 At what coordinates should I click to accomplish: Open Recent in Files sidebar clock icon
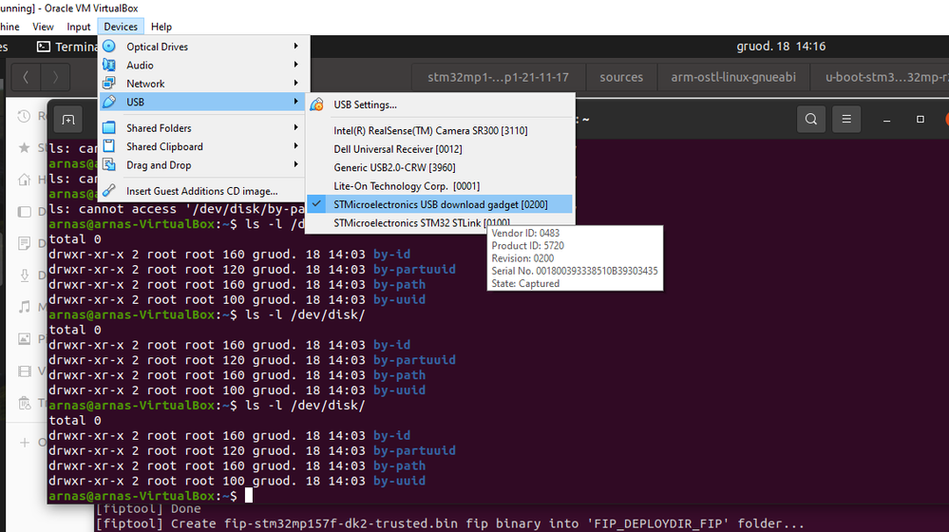(24, 116)
